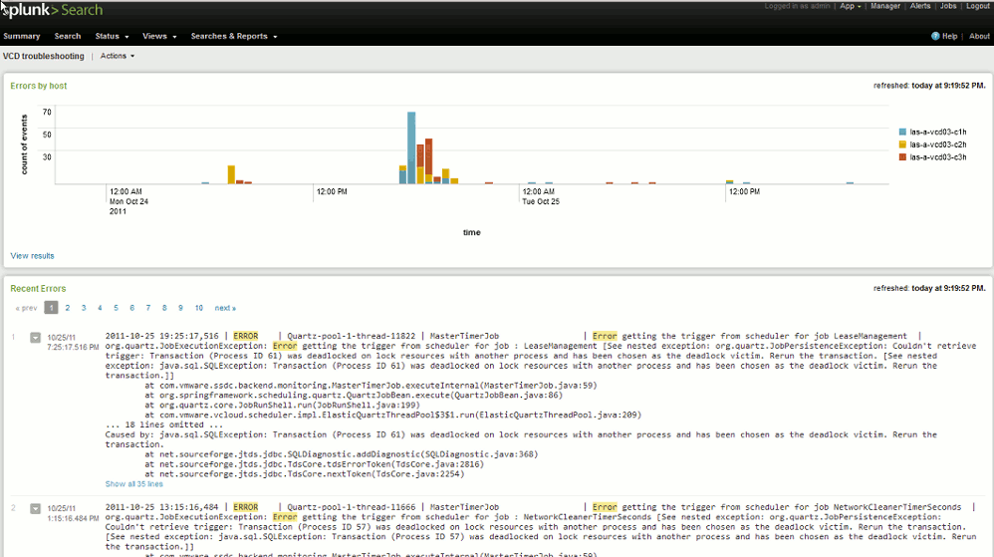Open the Views dropdown menu

point(158,36)
